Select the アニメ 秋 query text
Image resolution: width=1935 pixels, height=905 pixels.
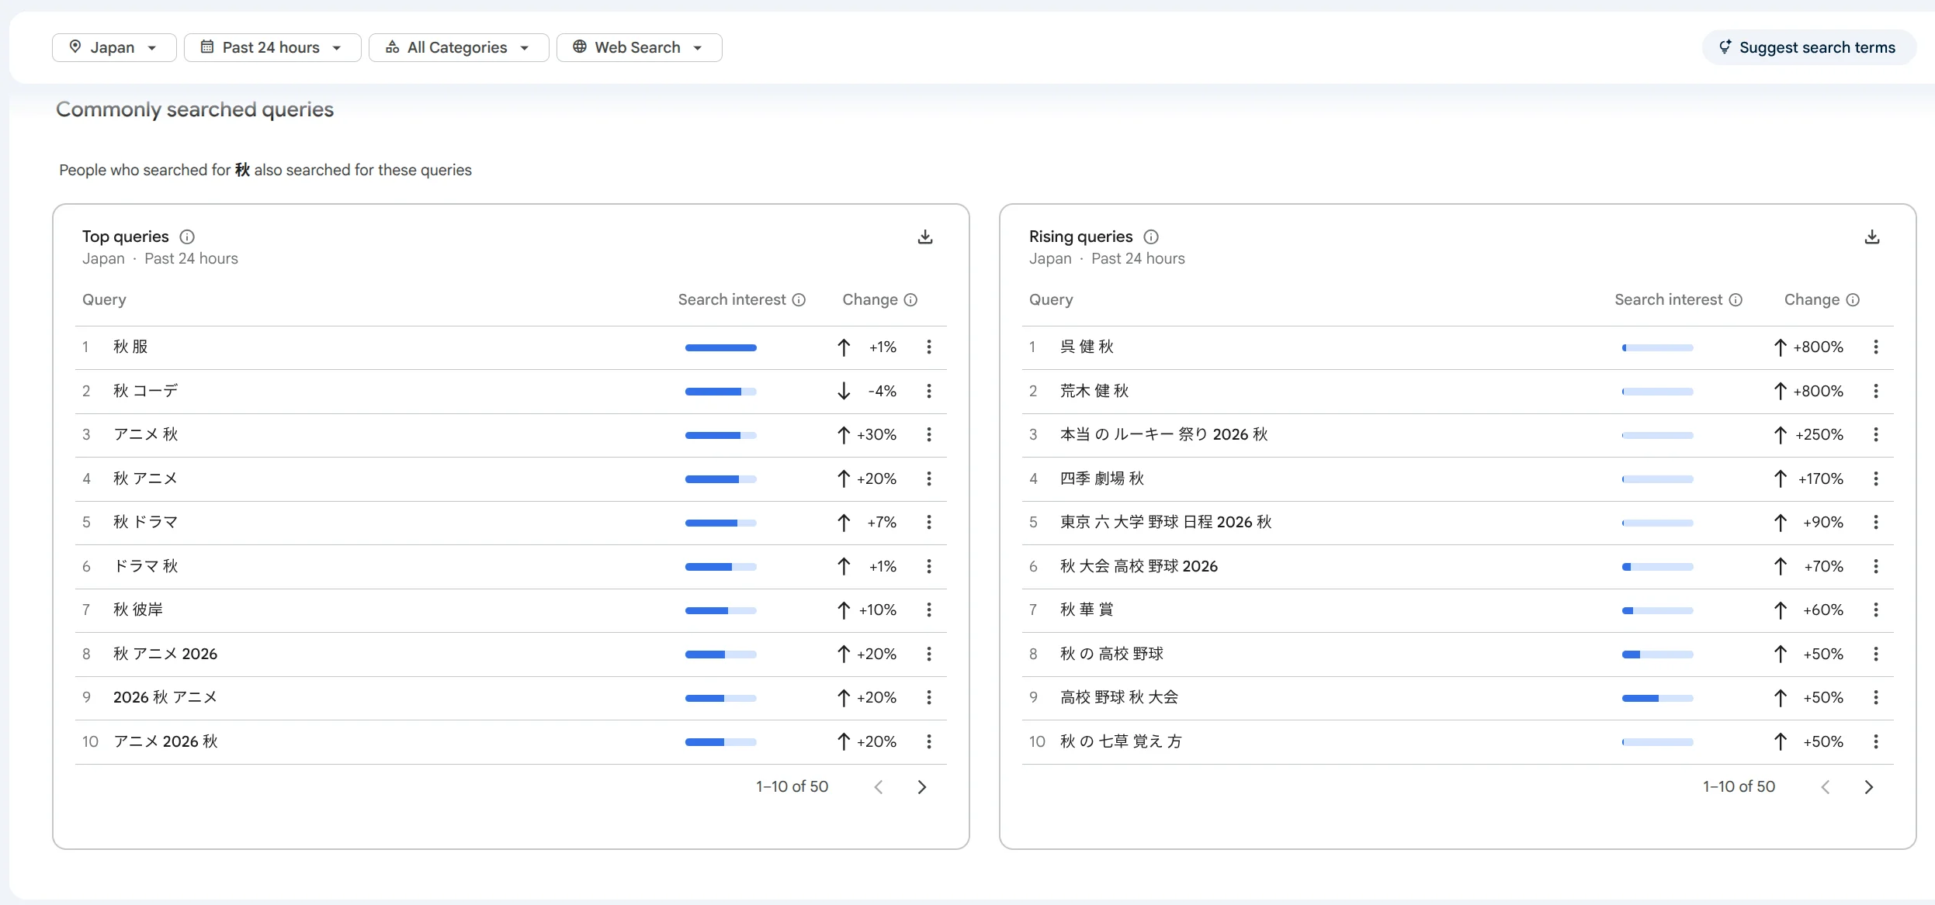point(146,434)
